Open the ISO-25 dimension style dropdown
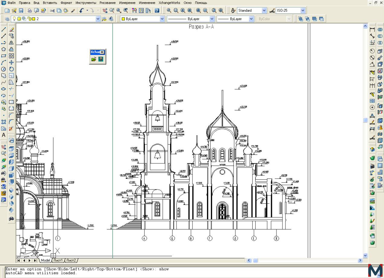This screenshot has height=278, width=384. tap(303, 10)
